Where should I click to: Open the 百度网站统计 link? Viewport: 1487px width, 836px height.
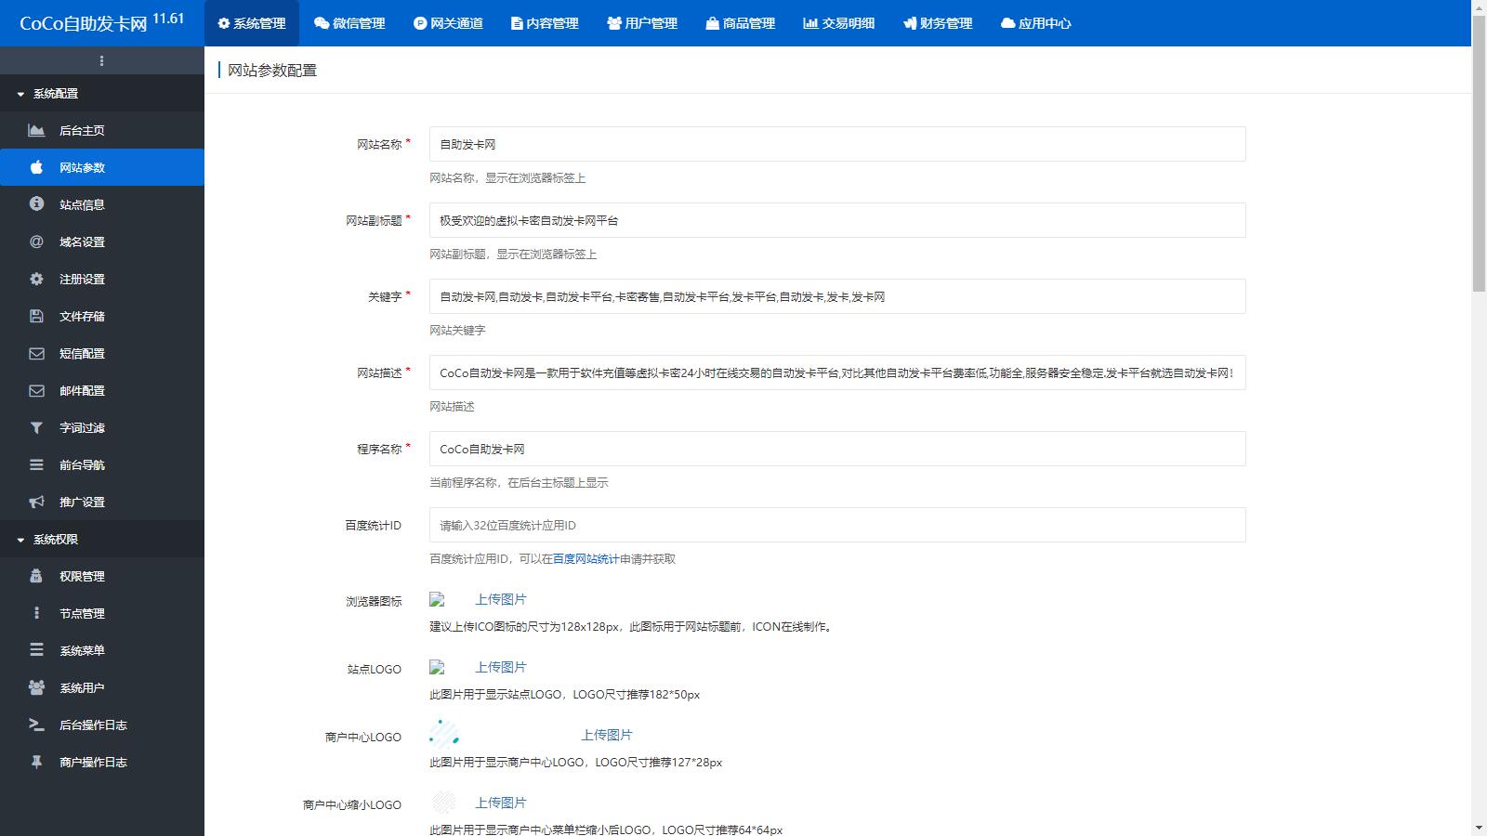click(584, 558)
